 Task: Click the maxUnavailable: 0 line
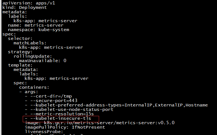click(x=42, y=60)
